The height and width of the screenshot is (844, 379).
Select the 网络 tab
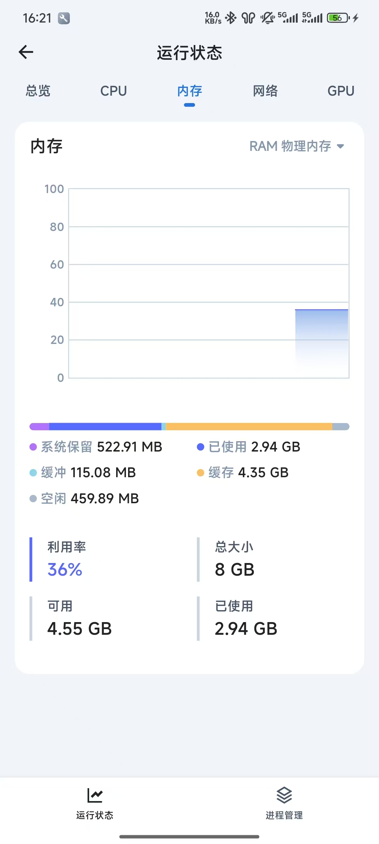[265, 91]
